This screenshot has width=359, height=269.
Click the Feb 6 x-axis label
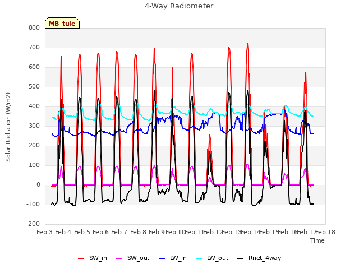coord(101,232)
